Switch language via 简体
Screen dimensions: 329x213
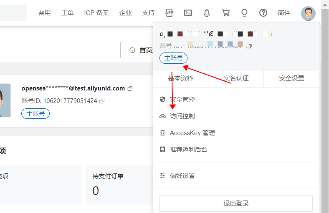tap(284, 13)
